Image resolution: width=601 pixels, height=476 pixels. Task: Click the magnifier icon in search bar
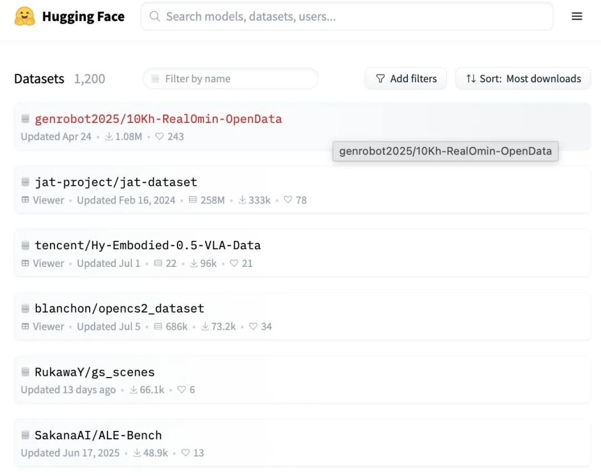pyautogui.click(x=155, y=17)
